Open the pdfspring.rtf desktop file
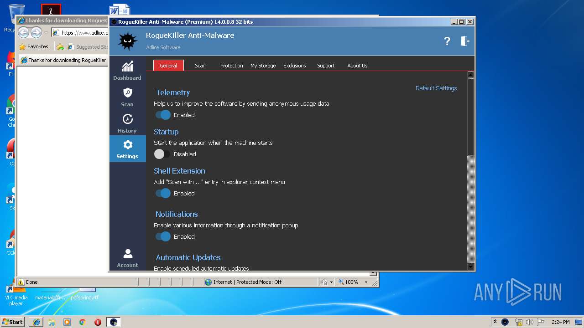The image size is (584, 328). [85, 294]
